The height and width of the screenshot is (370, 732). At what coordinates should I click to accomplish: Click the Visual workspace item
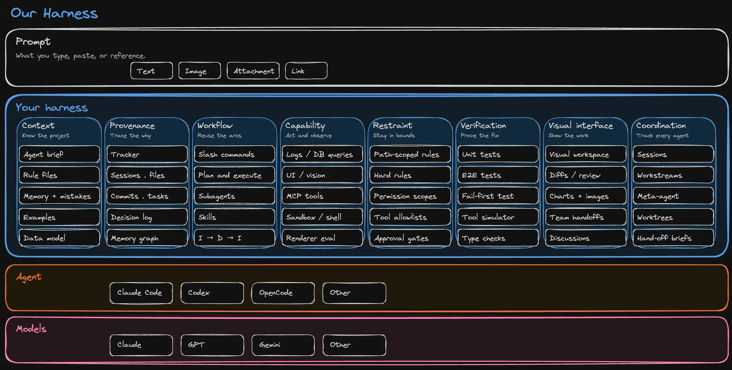tap(586, 154)
